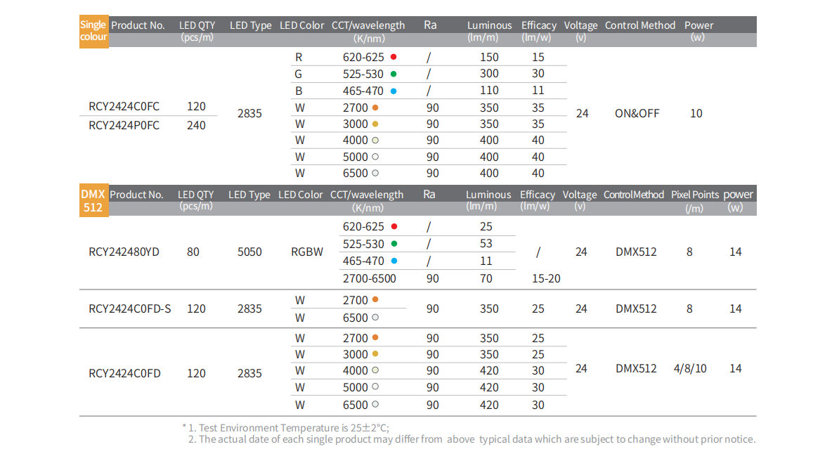Click the 2700-6500 wavelength cell

pyautogui.click(x=369, y=279)
